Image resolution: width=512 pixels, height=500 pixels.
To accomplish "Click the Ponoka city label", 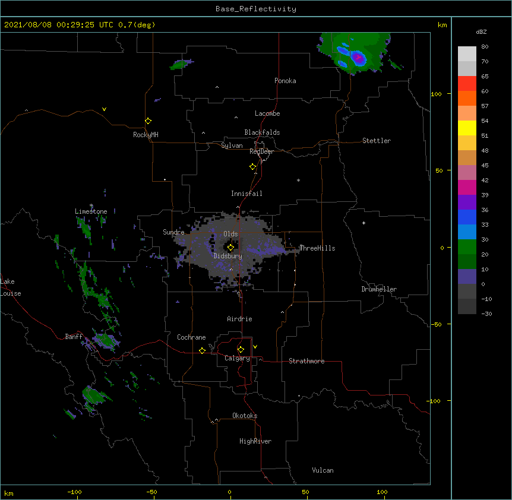I will (x=285, y=81).
